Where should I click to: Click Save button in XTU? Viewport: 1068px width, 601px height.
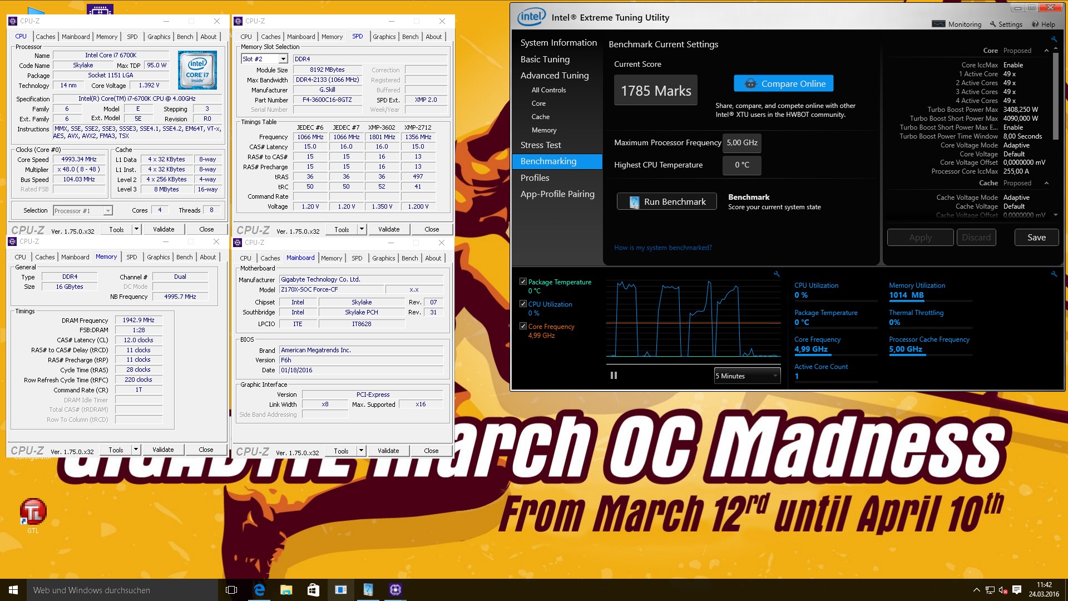coord(1036,238)
